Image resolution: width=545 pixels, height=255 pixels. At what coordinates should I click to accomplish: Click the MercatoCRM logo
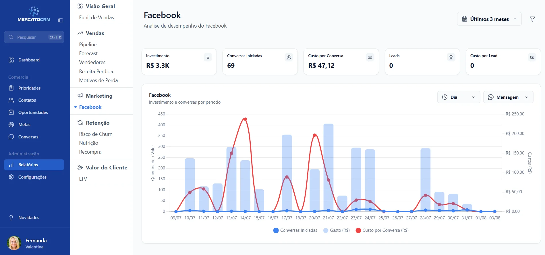coord(34,14)
